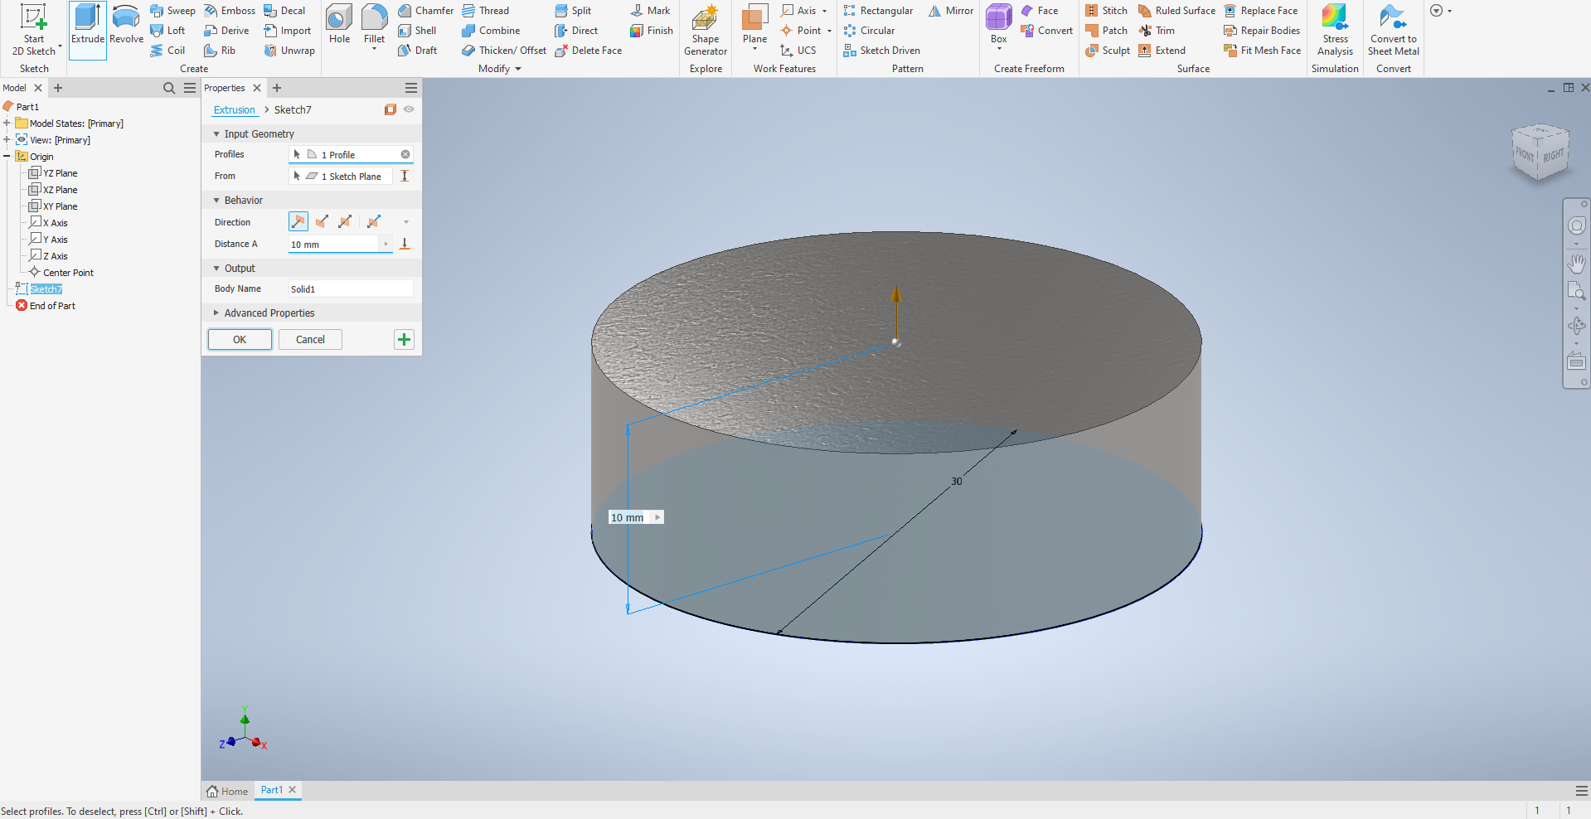
Task: Toggle surface mode in Extrusion panel
Action: [x=390, y=109]
